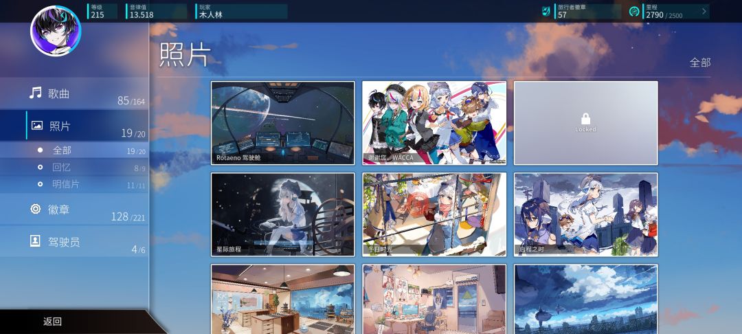Click the 全部 label at top right

pos(700,63)
